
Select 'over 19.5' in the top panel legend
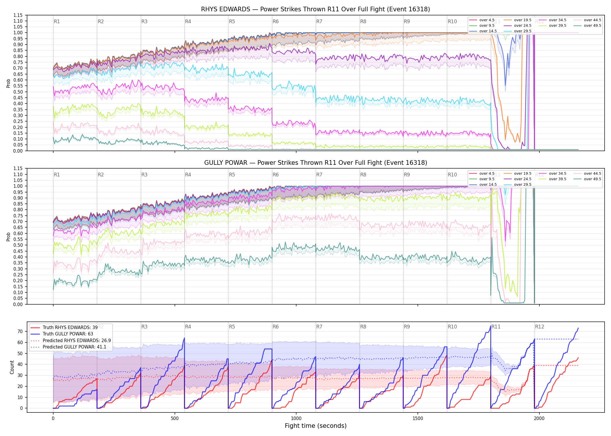point(518,20)
